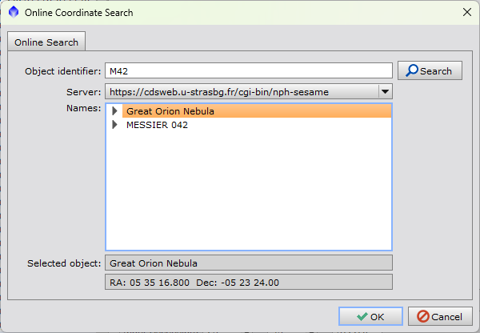480x333 pixels.
Task: Click the red cancel icon
Action: point(423,316)
